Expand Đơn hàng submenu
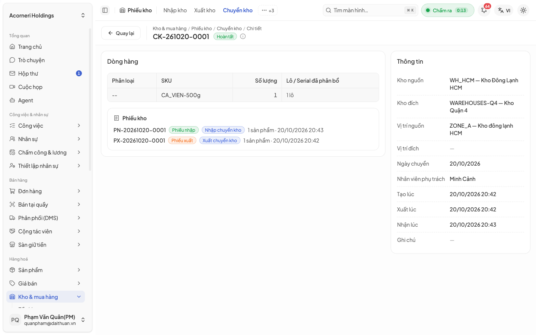The image size is (536, 335). click(45, 191)
